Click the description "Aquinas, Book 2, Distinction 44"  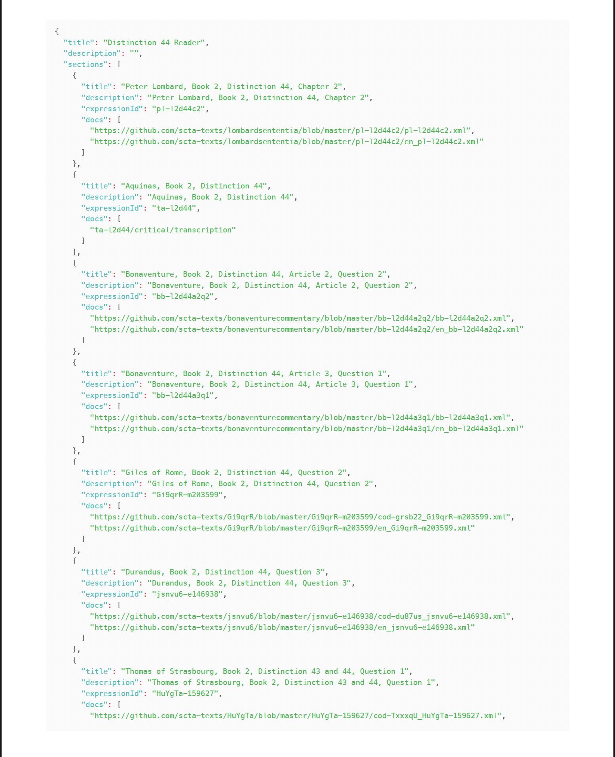click(x=220, y=197)
